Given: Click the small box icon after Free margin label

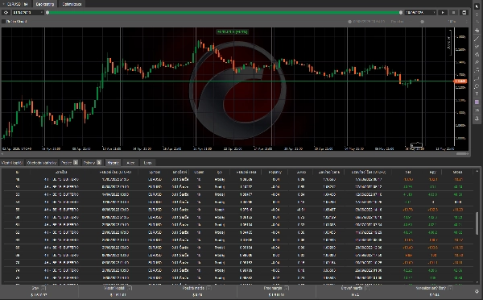Looking at the screenshot, I should coord(287,288).
